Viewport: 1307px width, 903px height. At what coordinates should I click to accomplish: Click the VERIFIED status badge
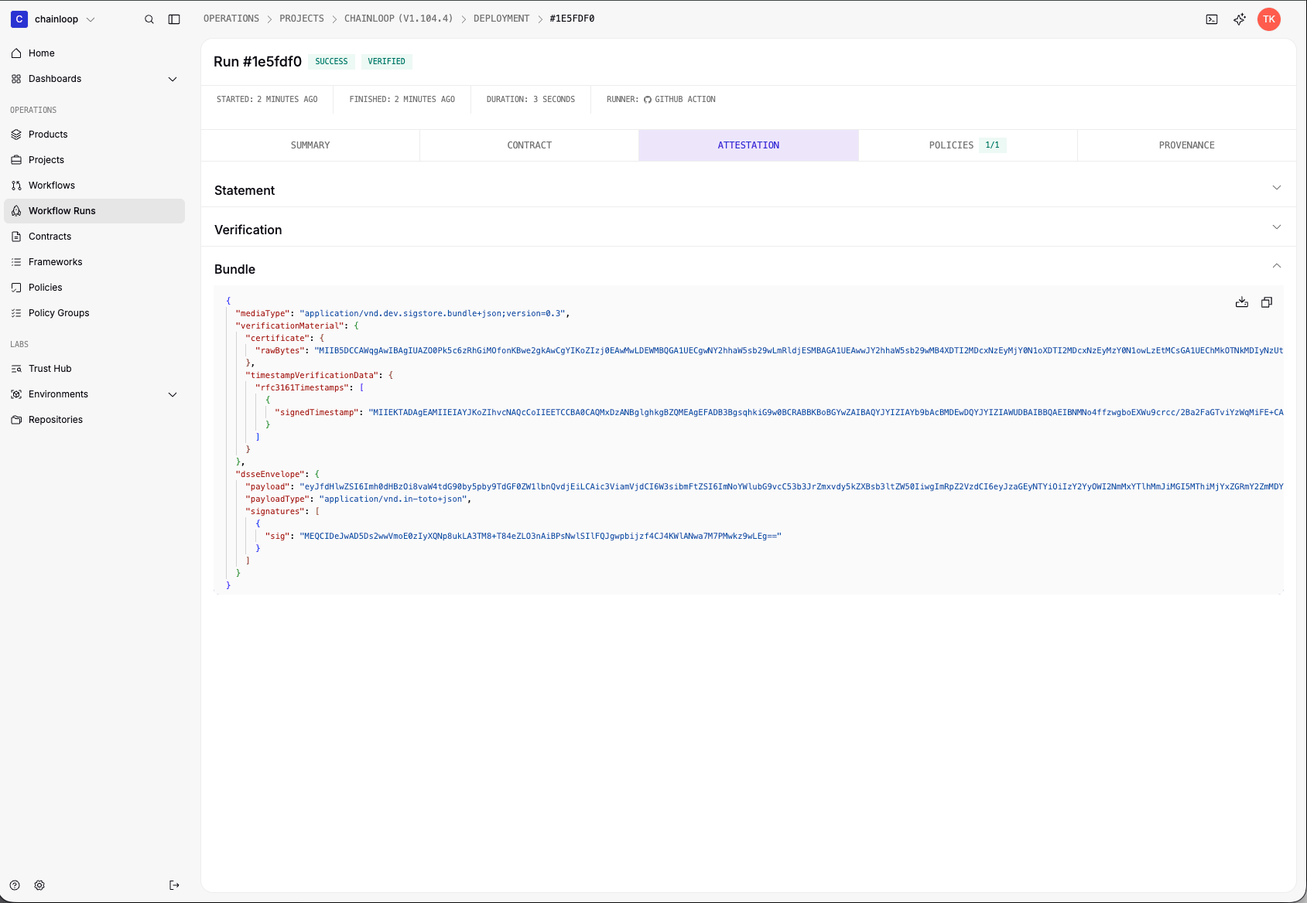click(386, 62)
